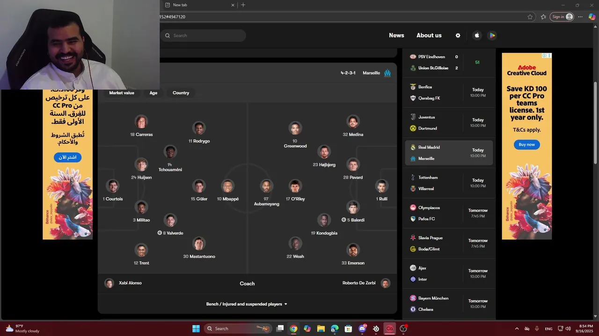Click Xabi Alonso coach photo

109,283
